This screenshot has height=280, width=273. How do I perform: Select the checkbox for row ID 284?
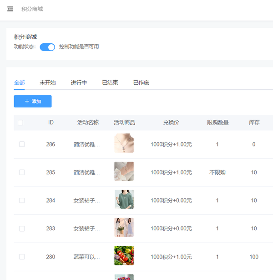coord(22,200)
